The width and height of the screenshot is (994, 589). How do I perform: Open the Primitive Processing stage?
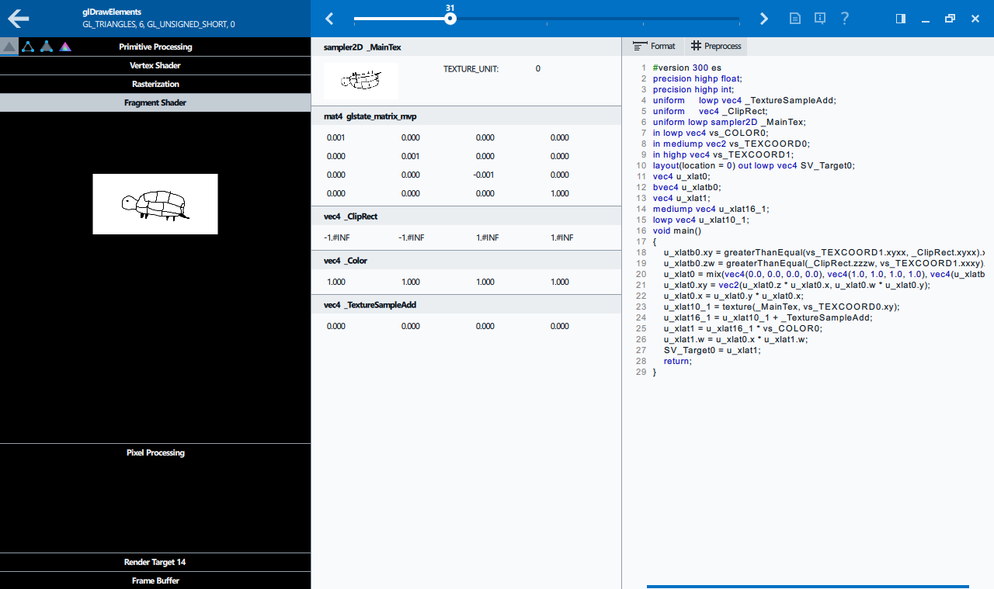tap(155, 47)
